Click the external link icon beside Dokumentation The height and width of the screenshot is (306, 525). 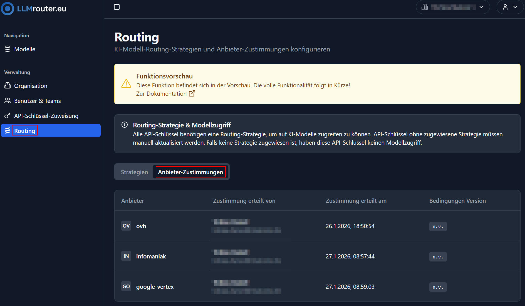[192, 93]
